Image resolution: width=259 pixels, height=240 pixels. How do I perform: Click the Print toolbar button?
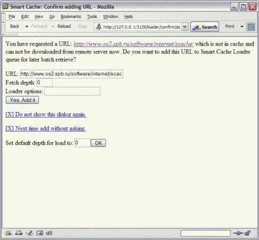pos(229,26)
